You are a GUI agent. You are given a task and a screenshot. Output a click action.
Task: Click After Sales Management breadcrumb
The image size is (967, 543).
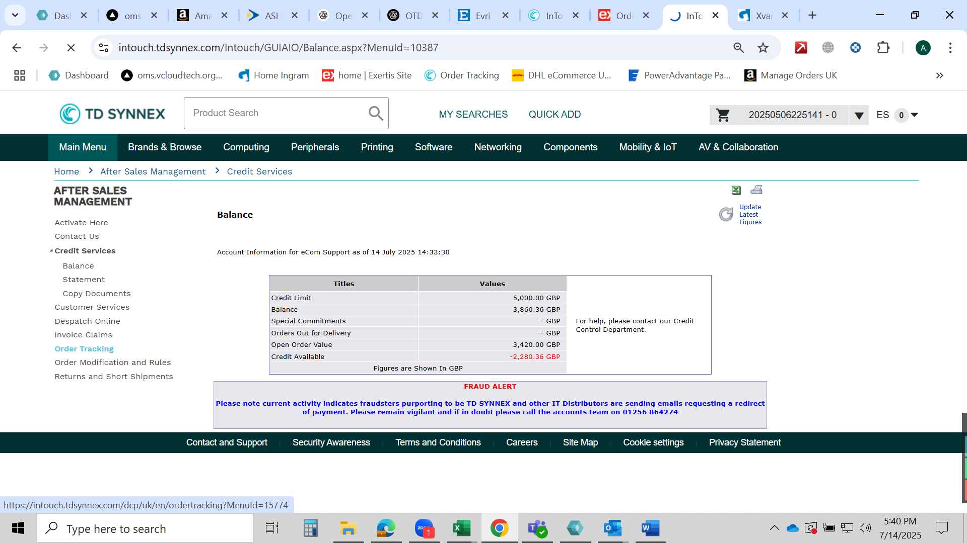[x=153, y=171]
